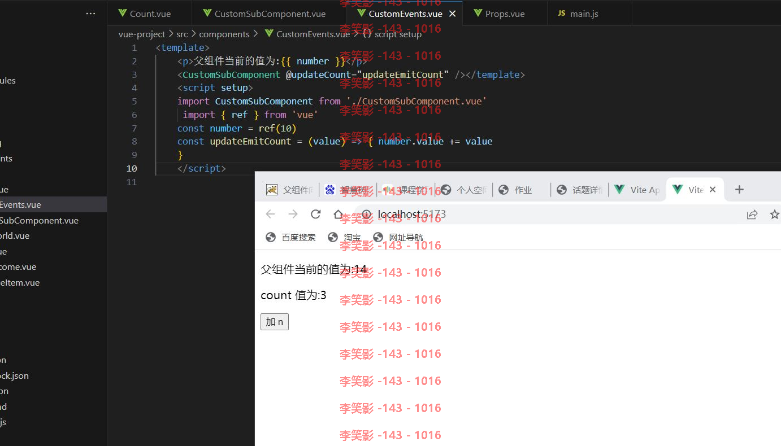Click line number 1 in editor gutter

134,48
